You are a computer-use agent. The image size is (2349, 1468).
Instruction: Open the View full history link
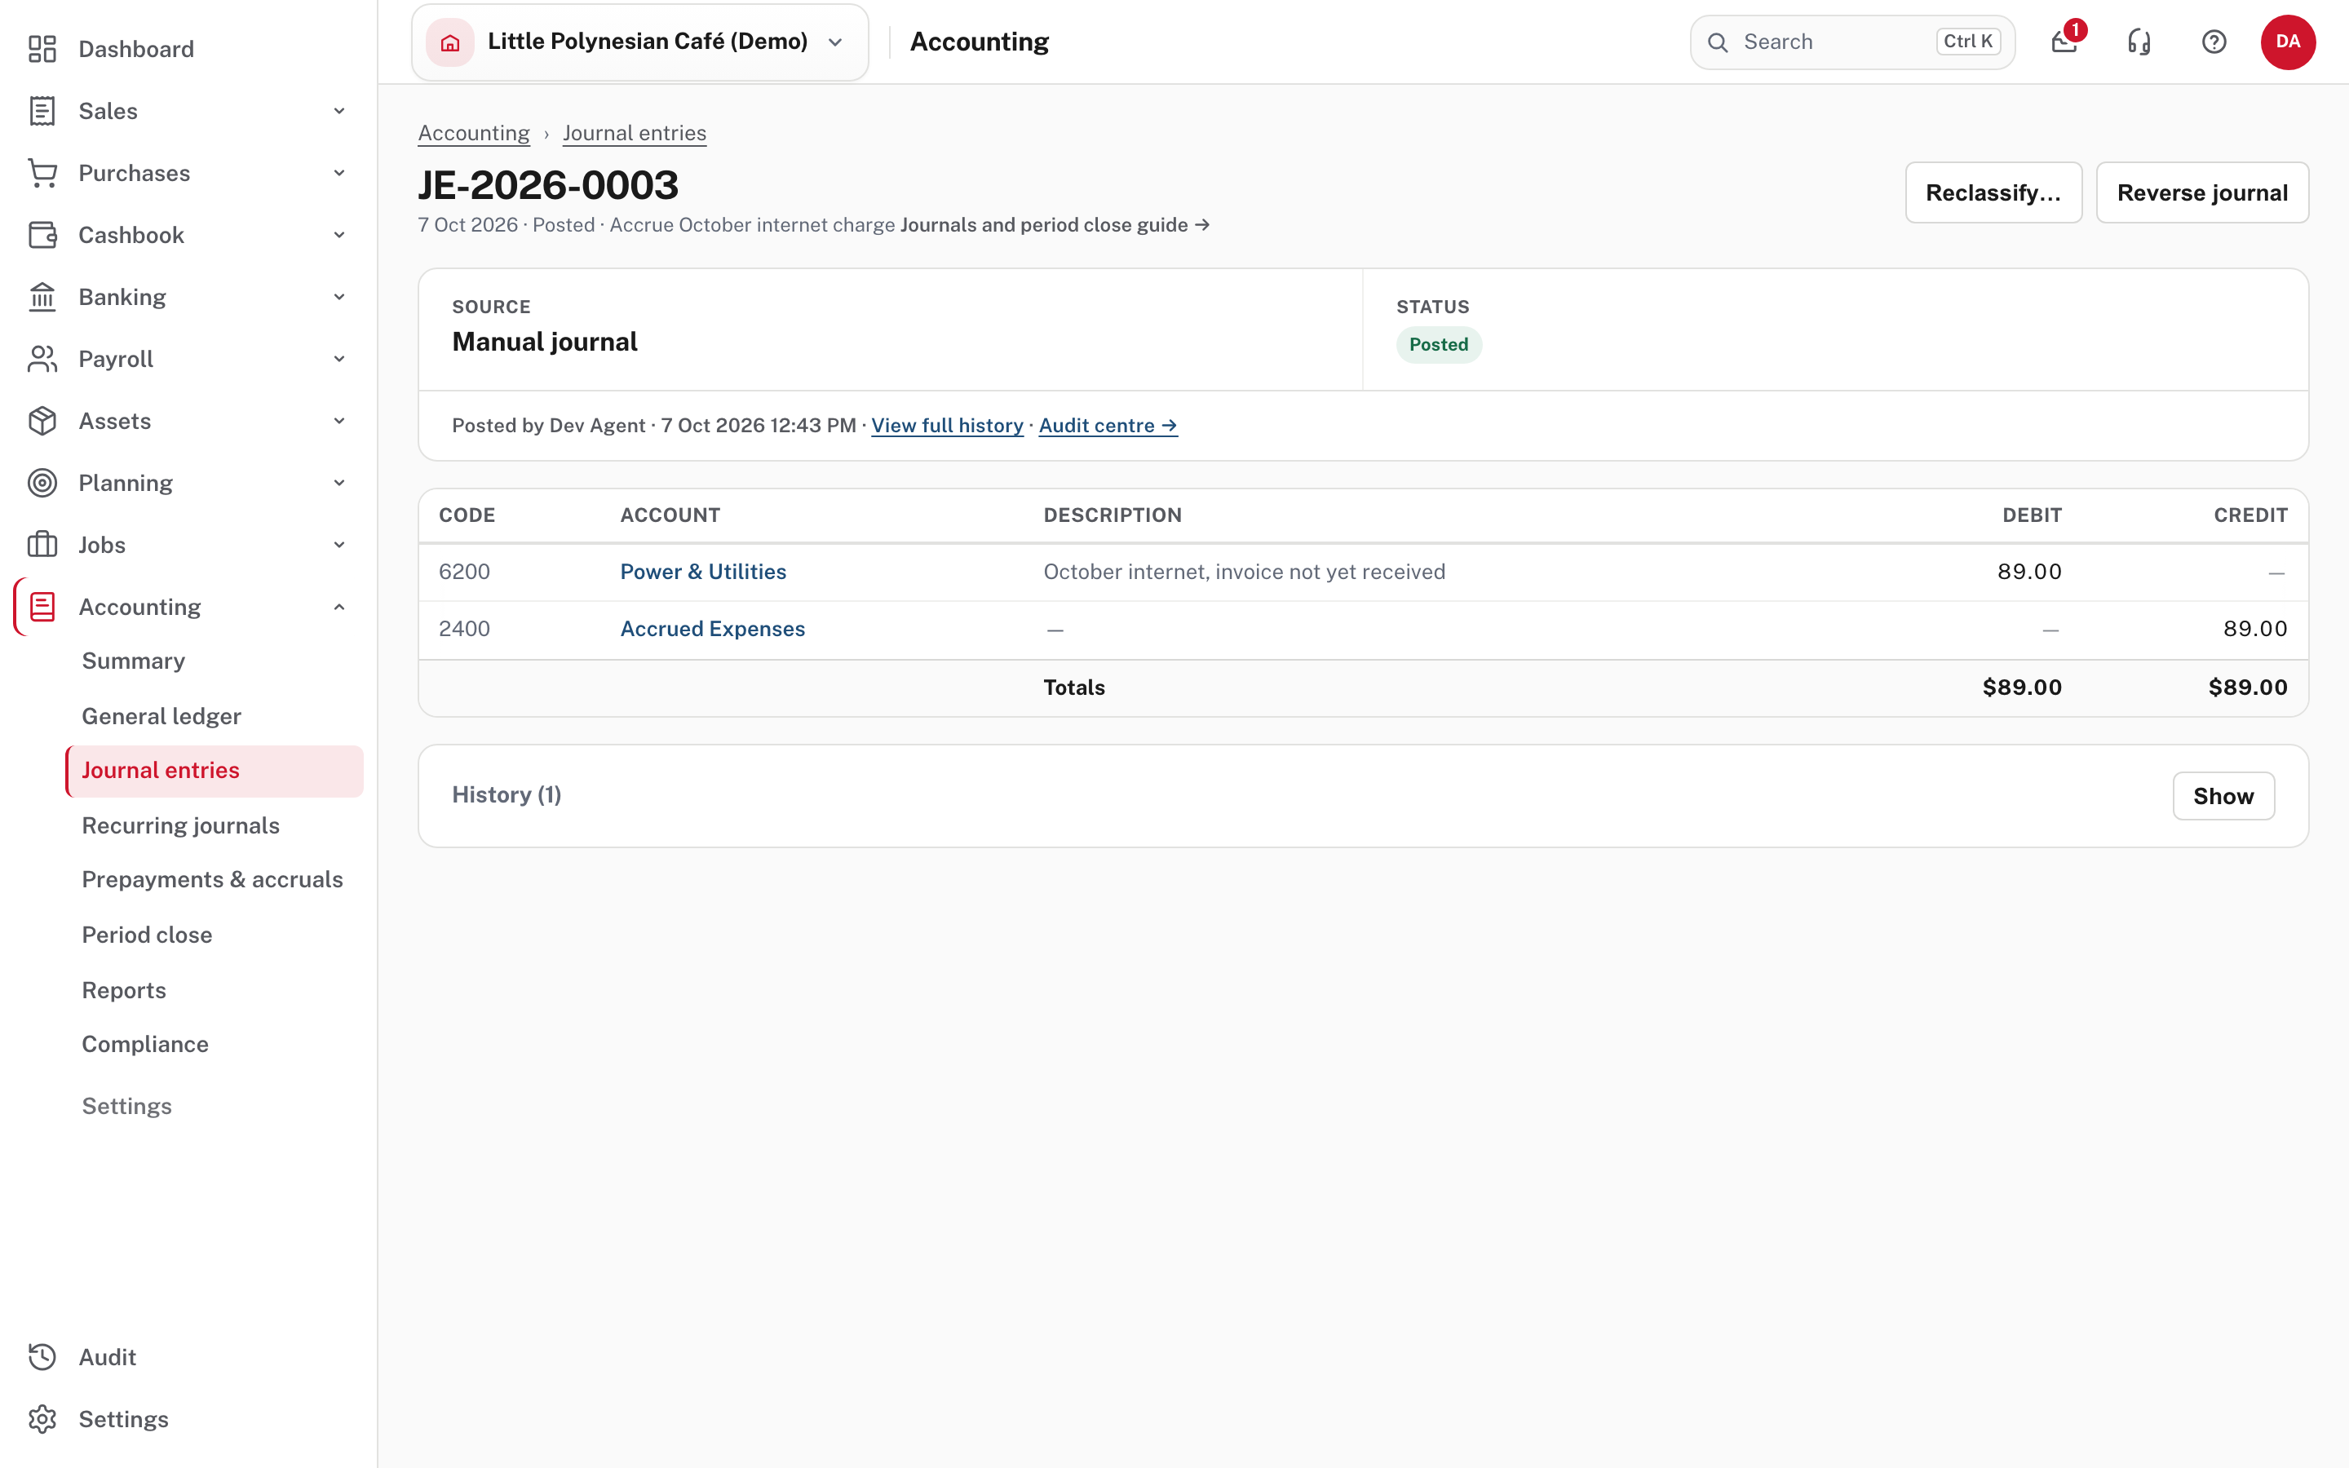tap(948, 425)
